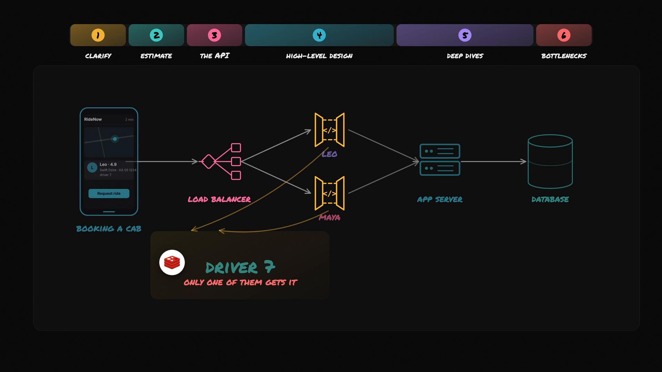Click the BOOKING A CAB label
Screen dimensions: 662x372
[109, 229]
